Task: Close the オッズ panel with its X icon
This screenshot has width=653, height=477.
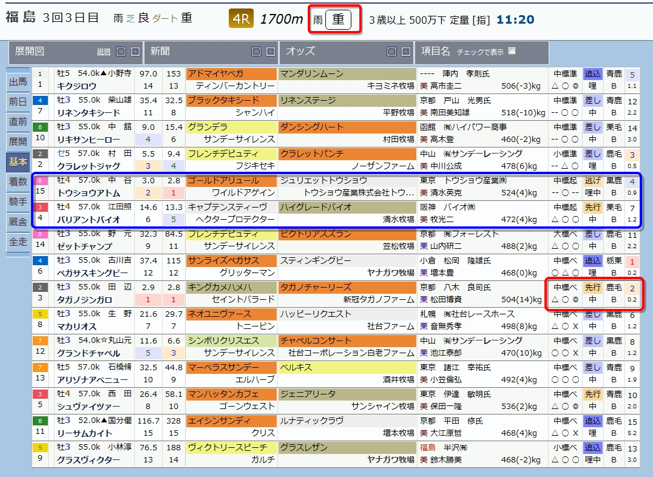Action: coord(406,52)
